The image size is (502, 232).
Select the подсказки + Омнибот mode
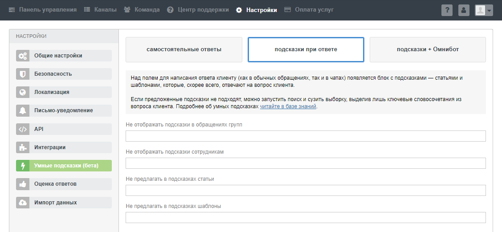point(428,49)
